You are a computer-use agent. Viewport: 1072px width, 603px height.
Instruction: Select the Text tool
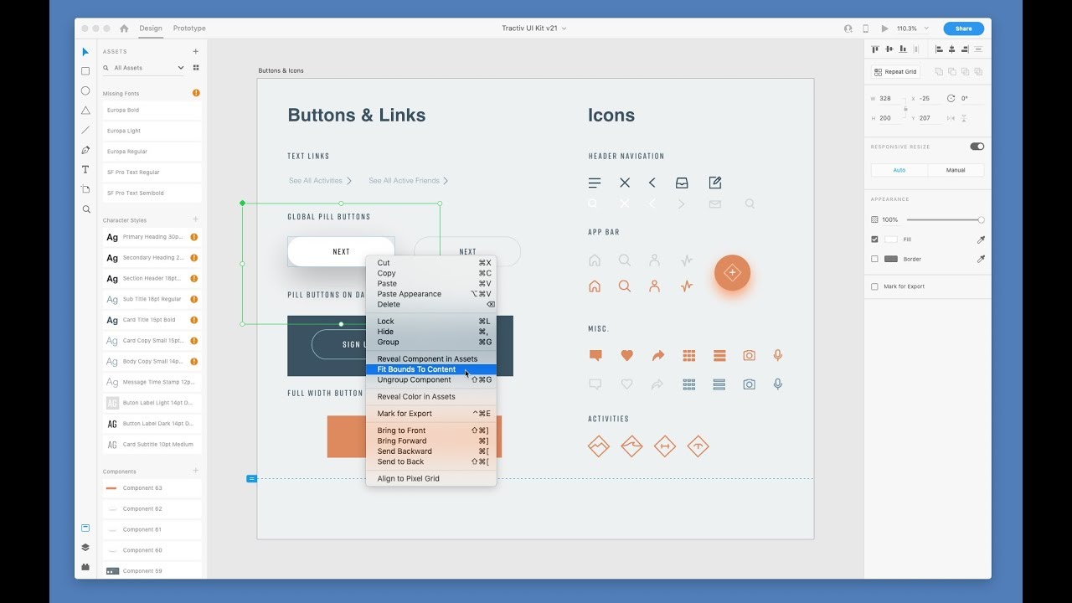(85, 169)
